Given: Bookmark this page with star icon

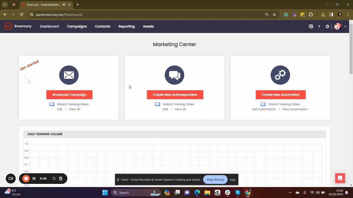Looking at the screenshot, I should tap(274, 15).
